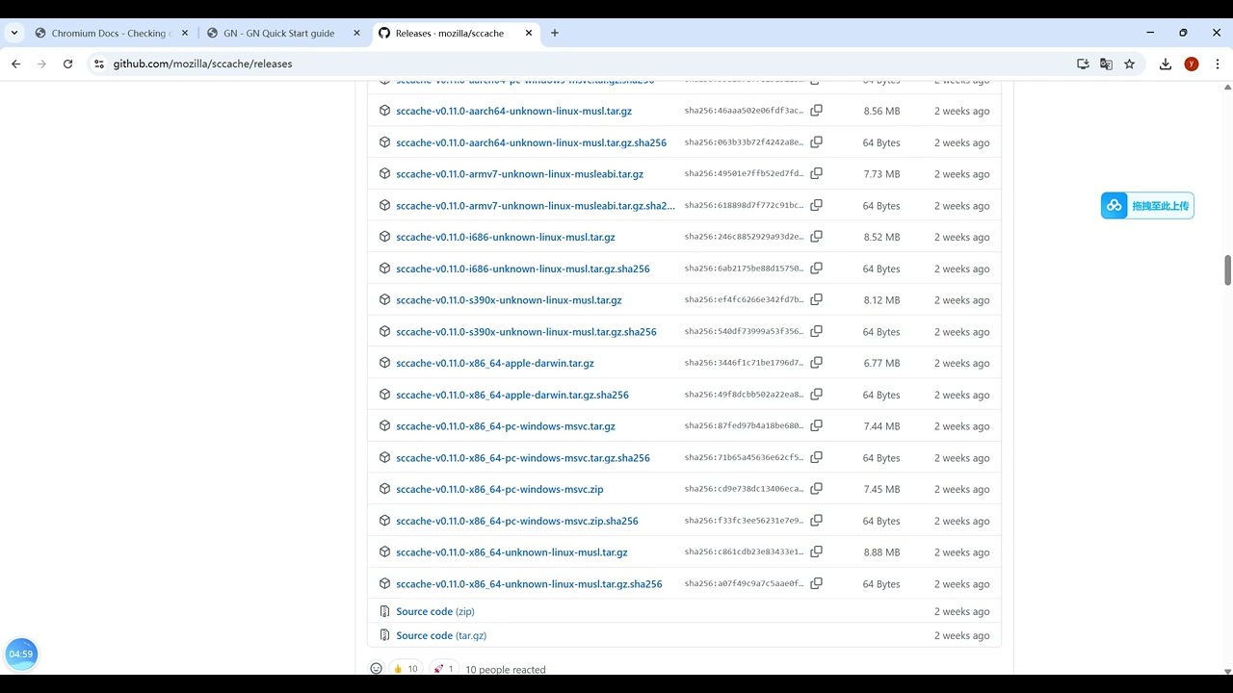This screenshot has height=693, width=1233.
Task: Download sccache-v0.11.0-x86_64-pc-windows-msvc.zip
Action: pyautogui.click(x=499, y=489)
